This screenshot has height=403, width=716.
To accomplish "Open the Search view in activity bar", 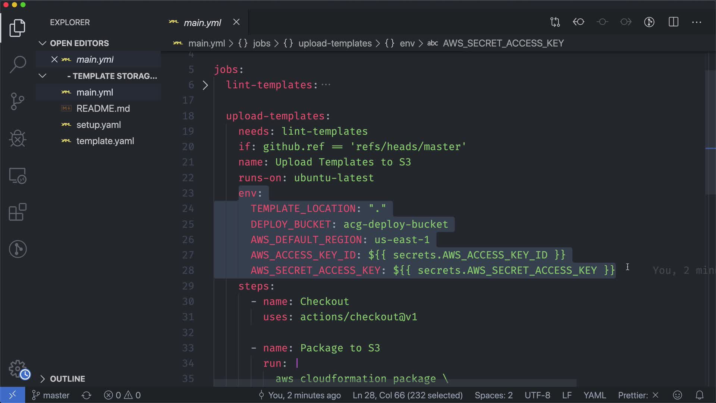I will tap(18, 65).
